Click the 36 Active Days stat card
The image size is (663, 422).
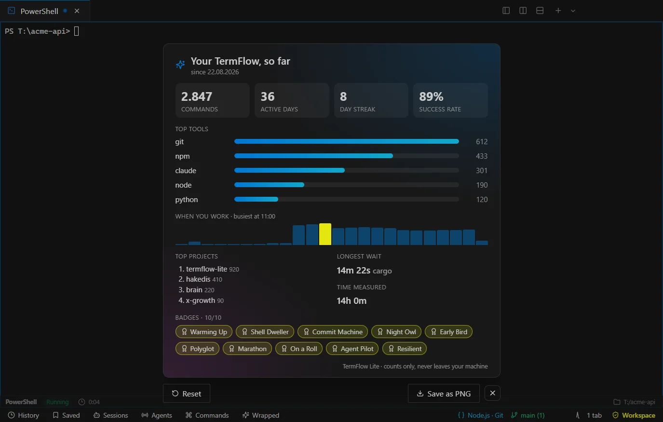click(292, 100)
